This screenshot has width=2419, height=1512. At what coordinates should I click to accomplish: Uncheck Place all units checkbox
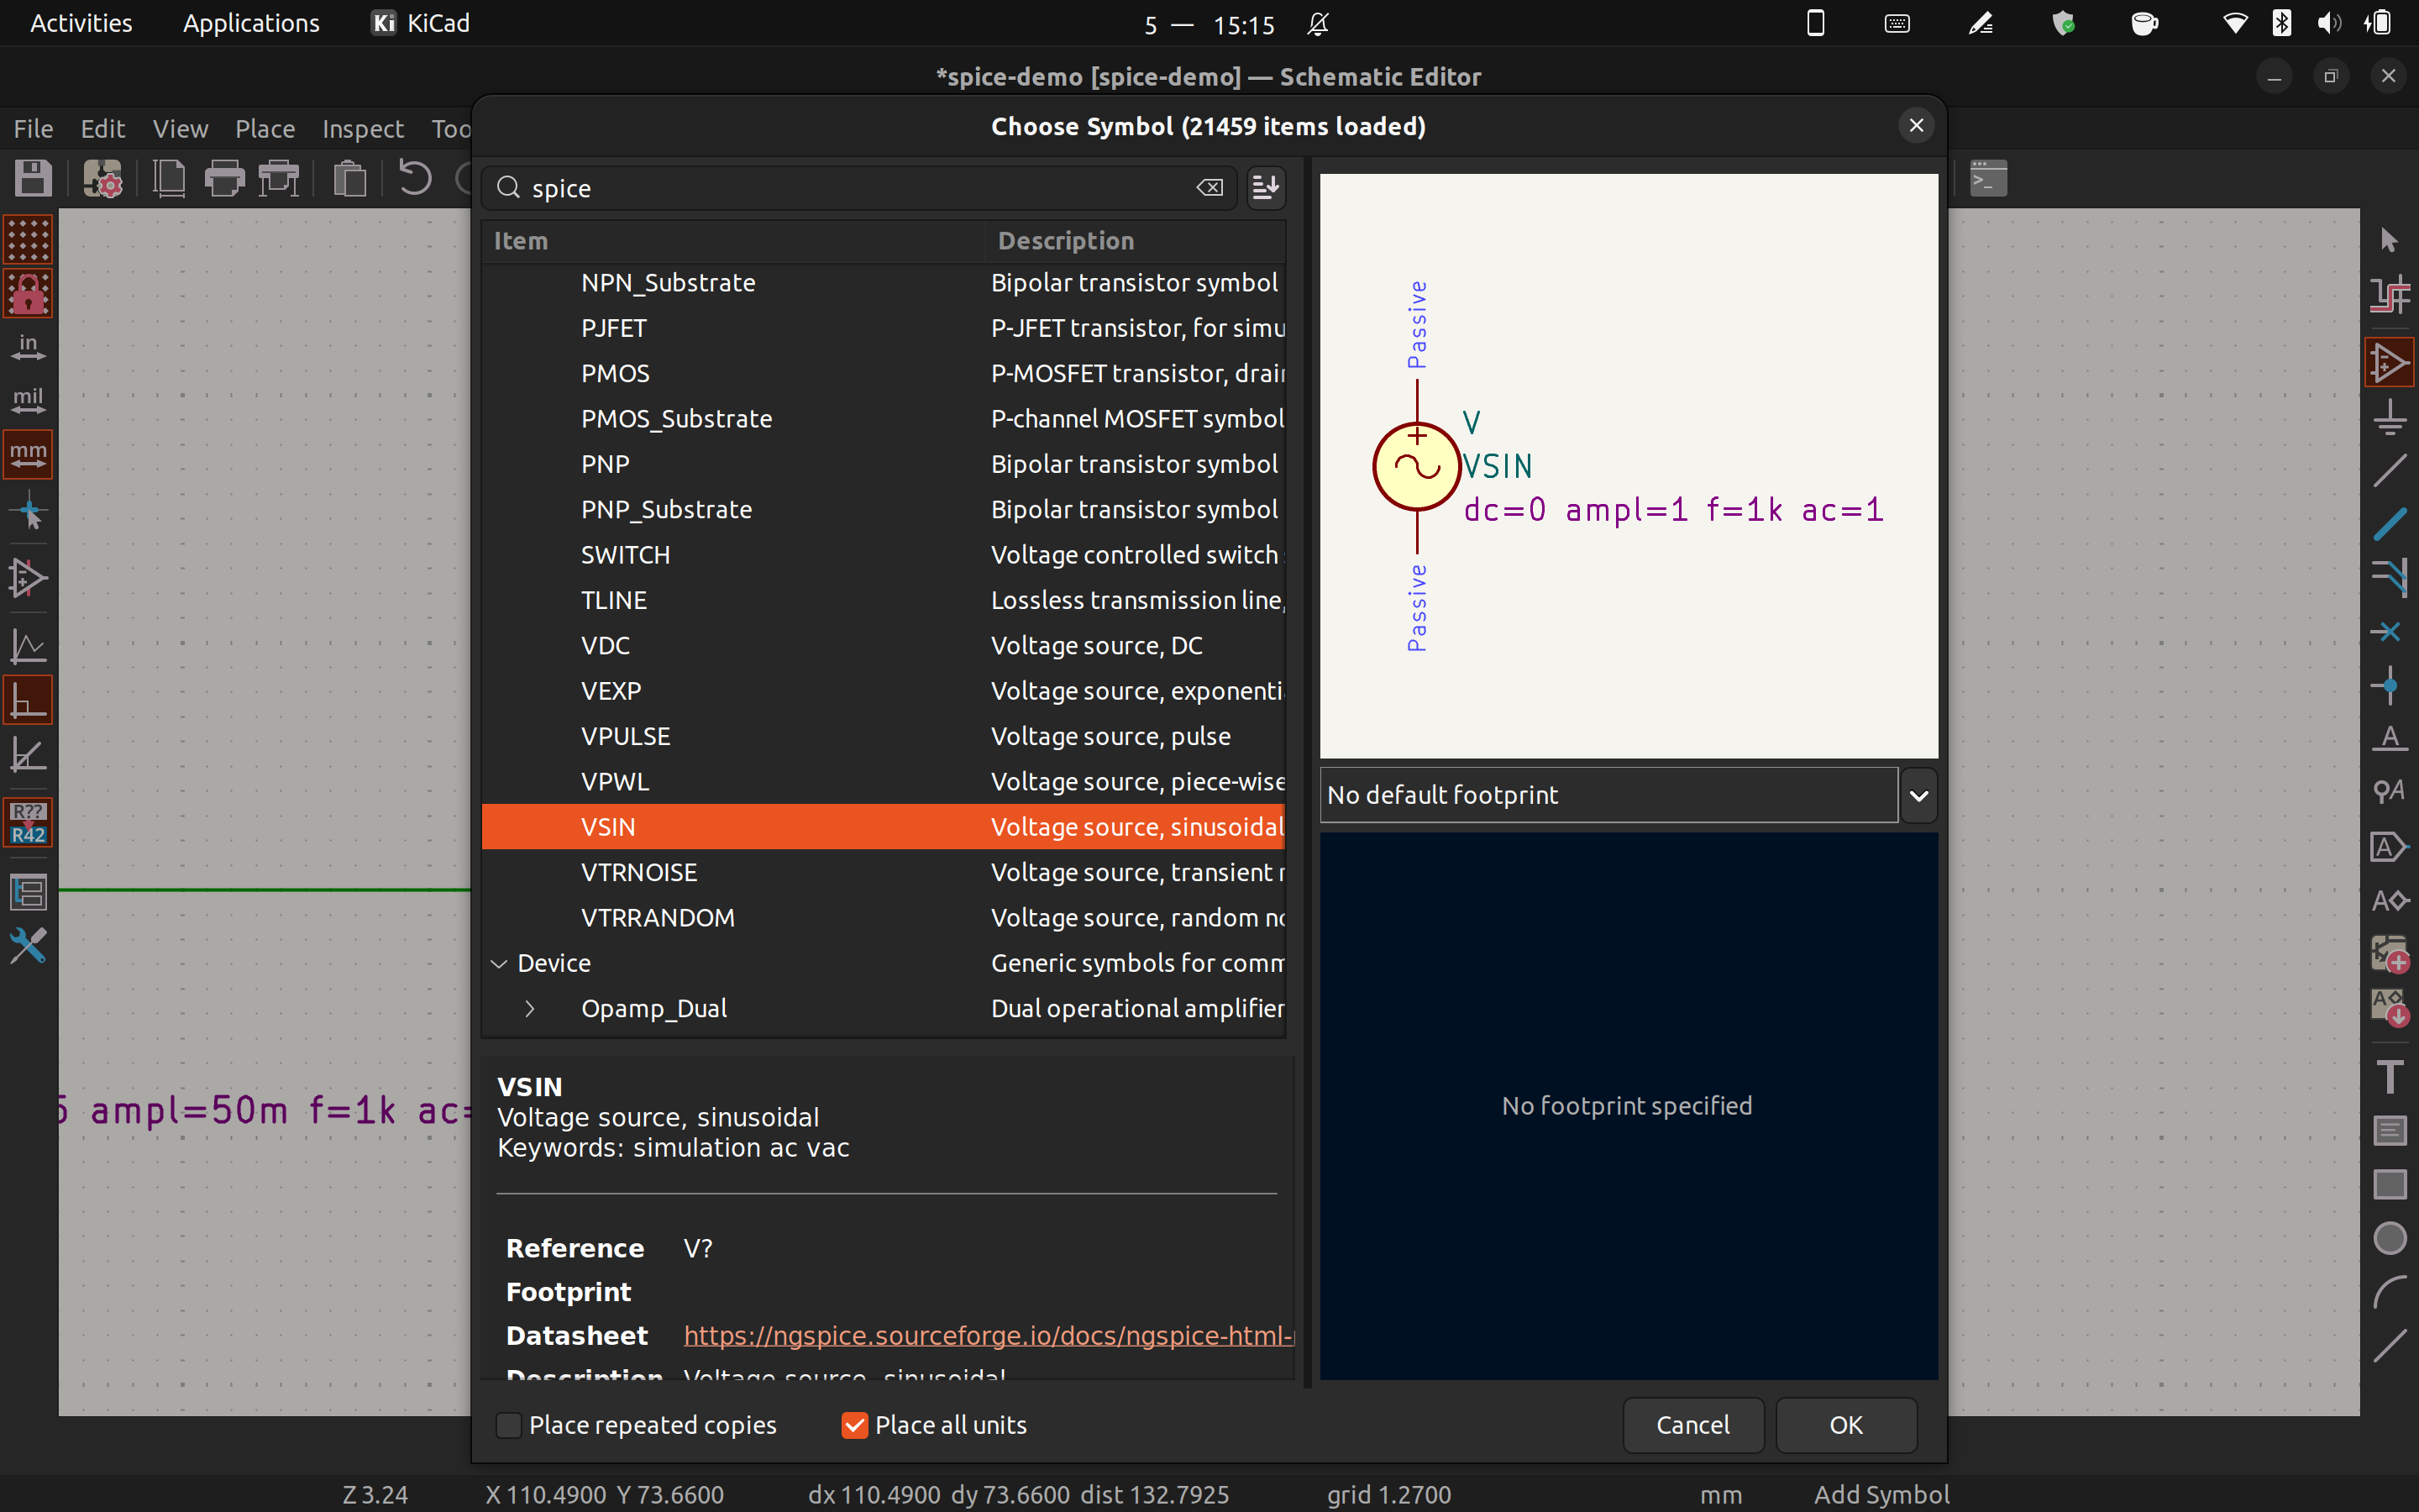point(853,1425)
